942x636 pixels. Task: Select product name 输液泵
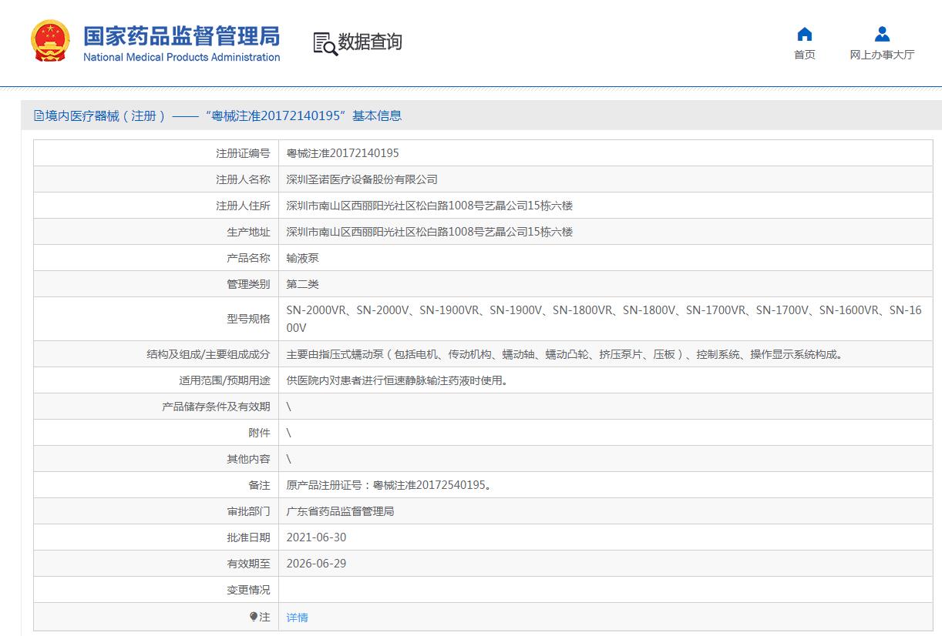point(303,258)
